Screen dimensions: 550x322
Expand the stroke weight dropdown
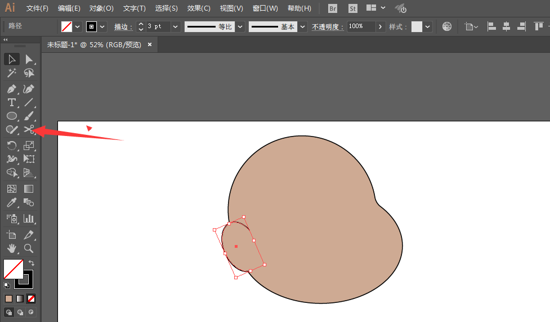pyautogui.click(x=176, y=26)
